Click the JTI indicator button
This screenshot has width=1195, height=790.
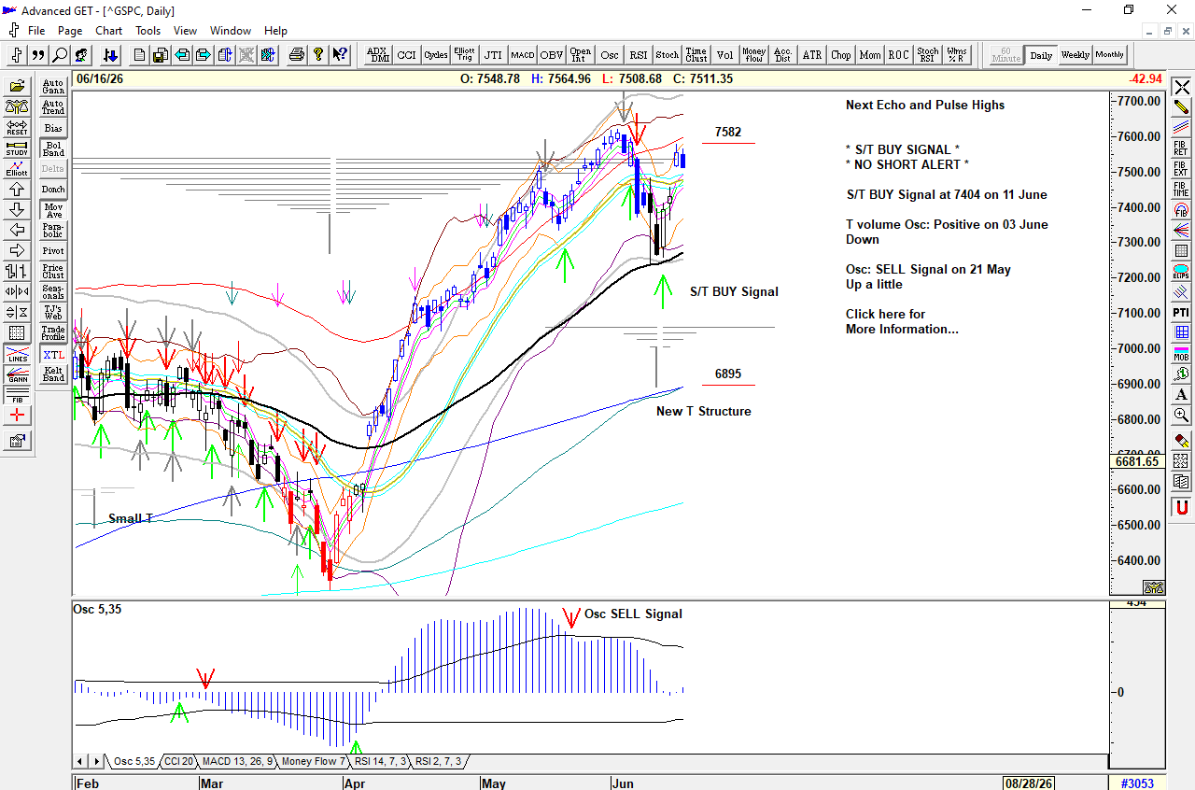(493, 55)
